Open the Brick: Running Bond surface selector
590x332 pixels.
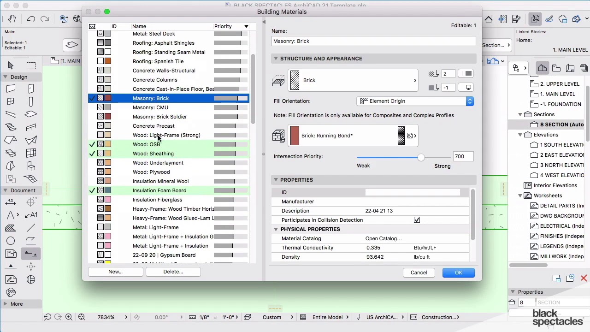tap(353, 136)
